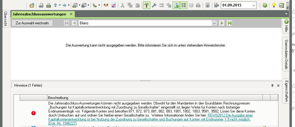
Task: Close the Hinweise panel
Action: click(x=278, y=86)
